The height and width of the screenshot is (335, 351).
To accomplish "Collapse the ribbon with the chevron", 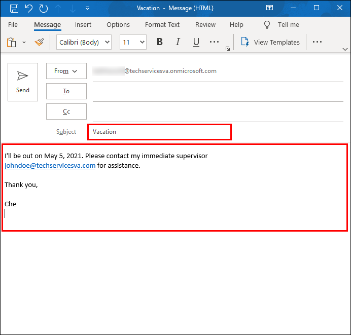I will [345, 49].
